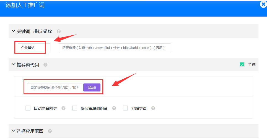Click help icon next to 推荐替代词

coord(45,65)
